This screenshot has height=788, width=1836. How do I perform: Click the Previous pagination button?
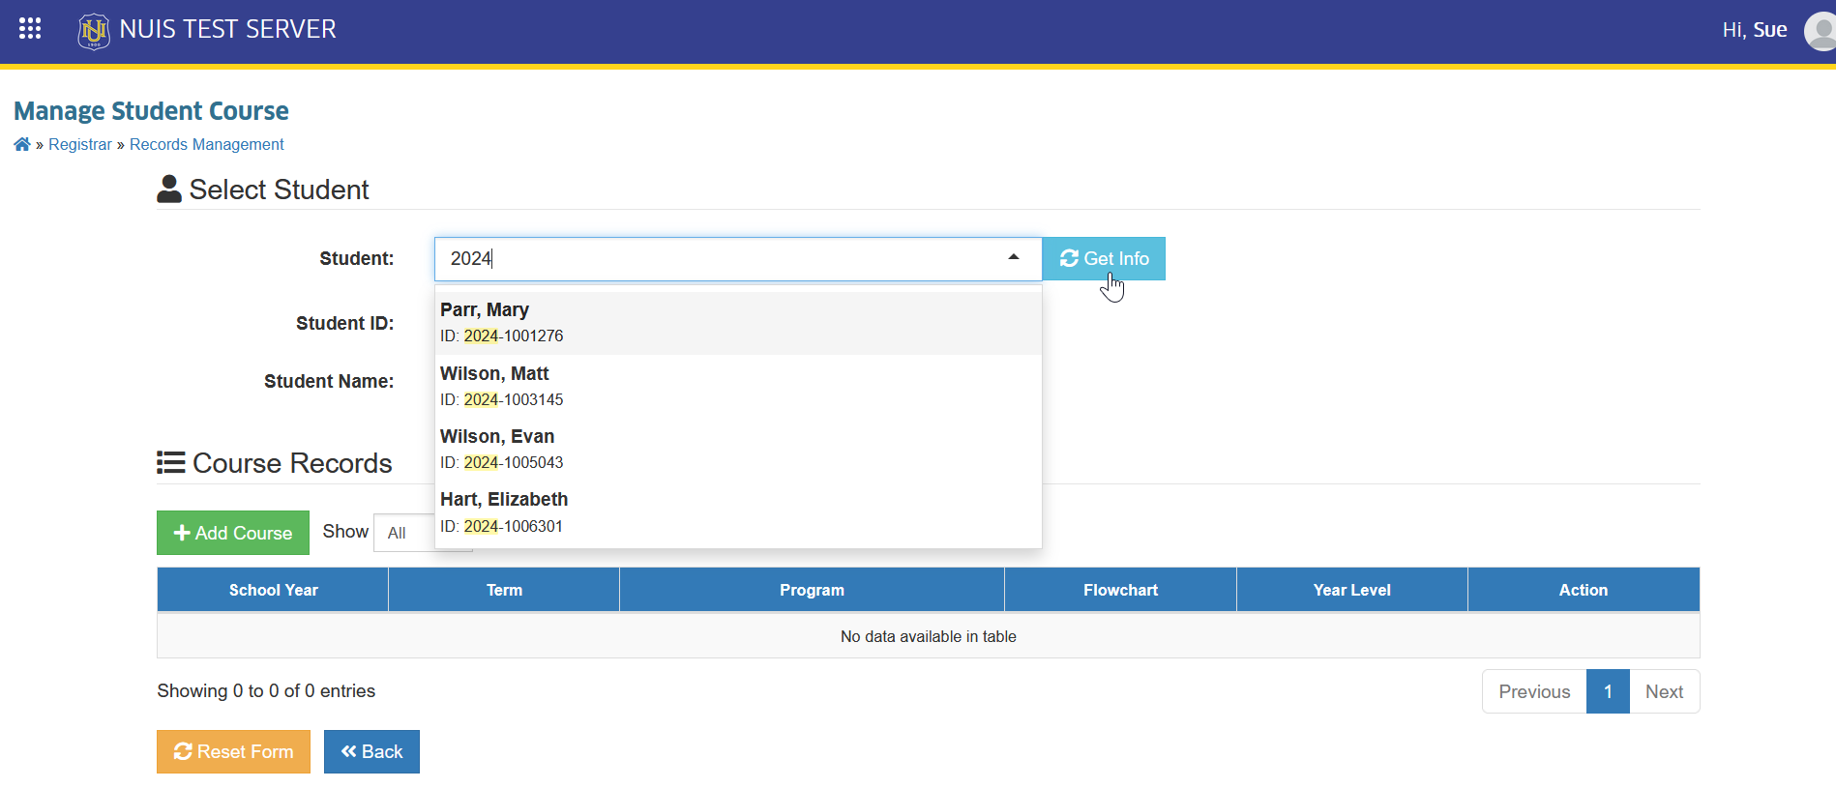tap(1534, 691)
